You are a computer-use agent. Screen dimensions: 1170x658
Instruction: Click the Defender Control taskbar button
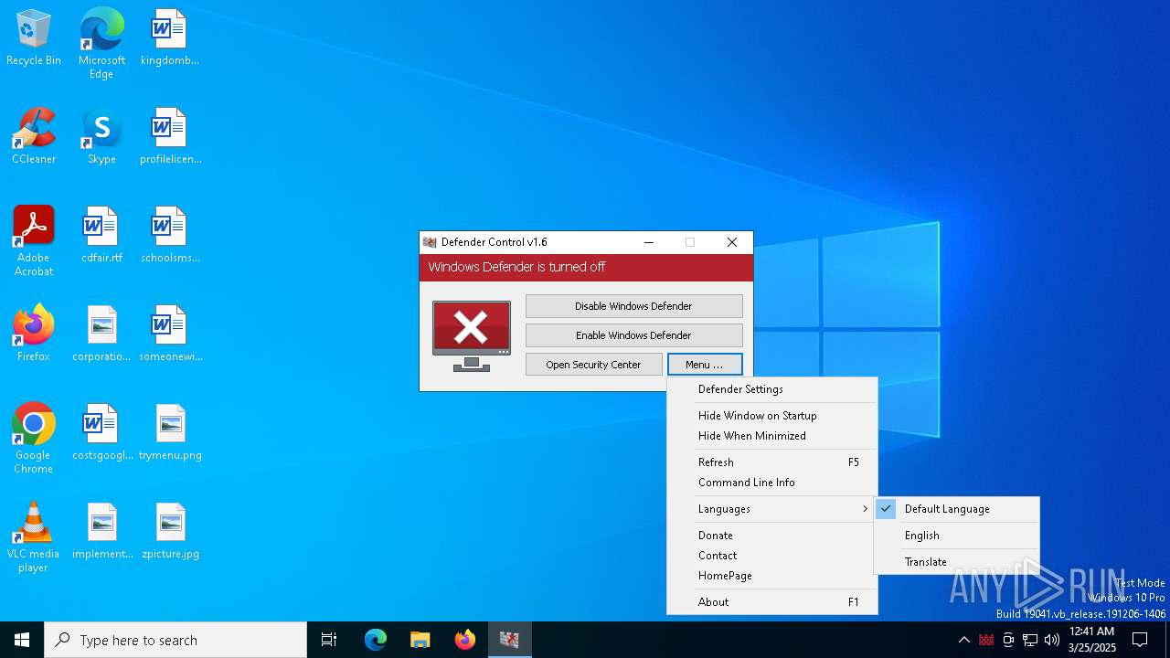pos(509,640)
